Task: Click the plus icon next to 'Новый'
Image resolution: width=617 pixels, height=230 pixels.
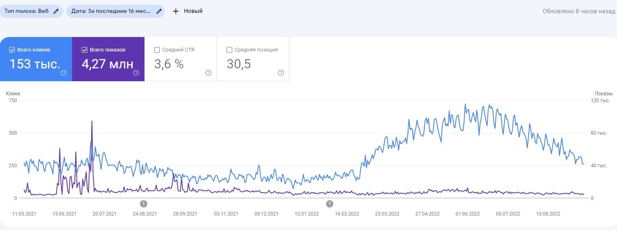Action: pos(175,11)
